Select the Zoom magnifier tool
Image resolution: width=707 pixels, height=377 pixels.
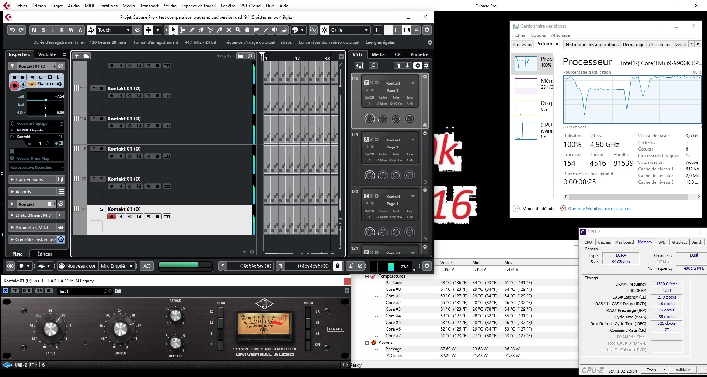point(238,30)
